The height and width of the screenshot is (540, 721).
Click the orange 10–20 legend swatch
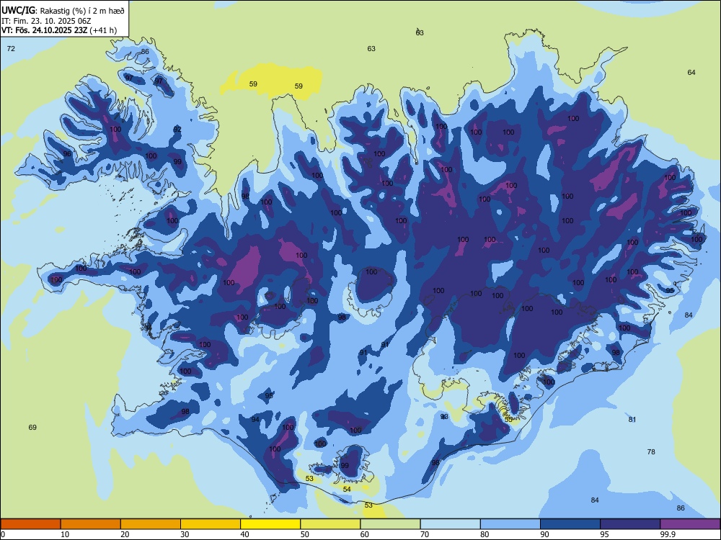tap(91, 524)
